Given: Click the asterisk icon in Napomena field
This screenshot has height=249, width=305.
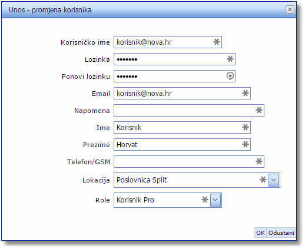Looking at the screenshot, I should pyautogui.click(x=259, y=110).
